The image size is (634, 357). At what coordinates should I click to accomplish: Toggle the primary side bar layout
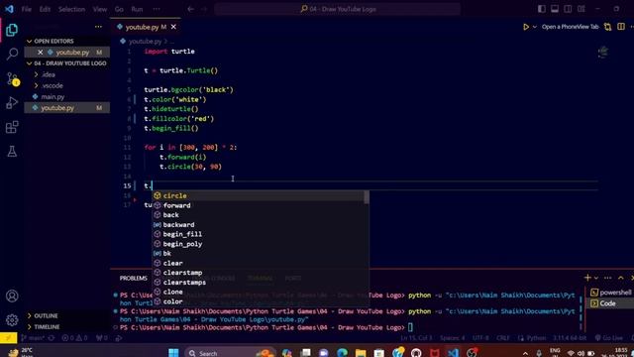click(542, 9)
